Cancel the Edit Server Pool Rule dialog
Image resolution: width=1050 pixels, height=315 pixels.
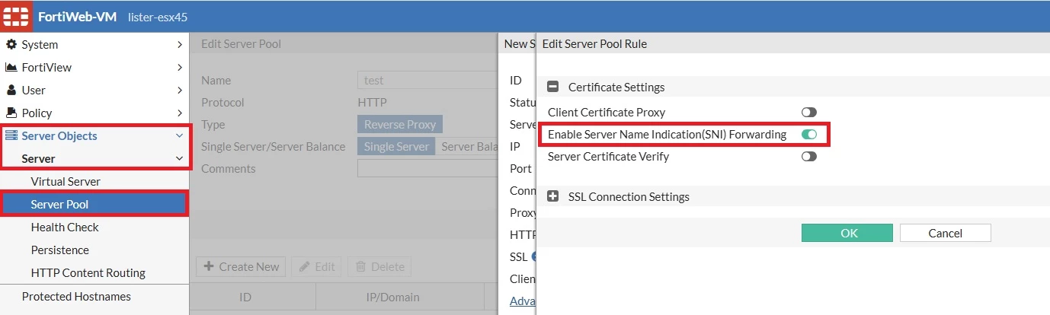pyautogui.click(x=946, y=233)
